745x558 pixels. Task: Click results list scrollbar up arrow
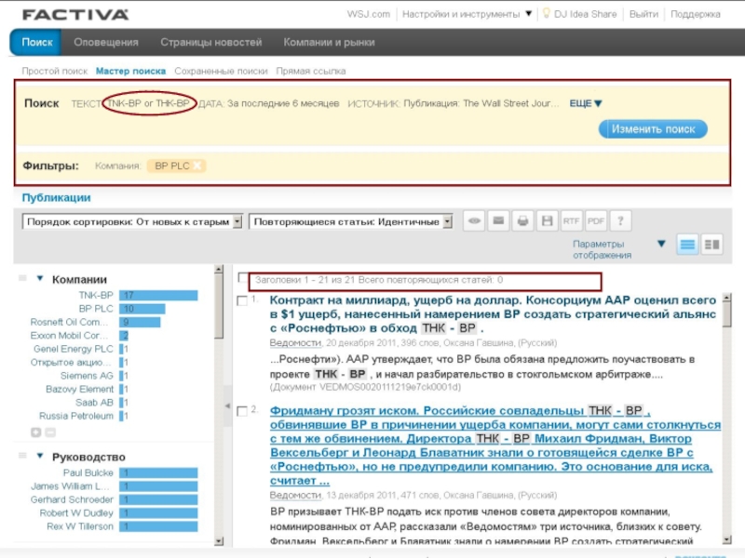click(x=726, y=298)
